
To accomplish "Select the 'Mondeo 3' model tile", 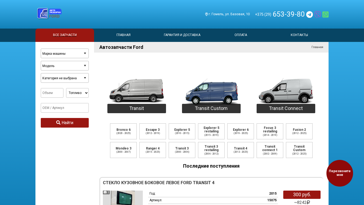I will (x=123, y=150).
